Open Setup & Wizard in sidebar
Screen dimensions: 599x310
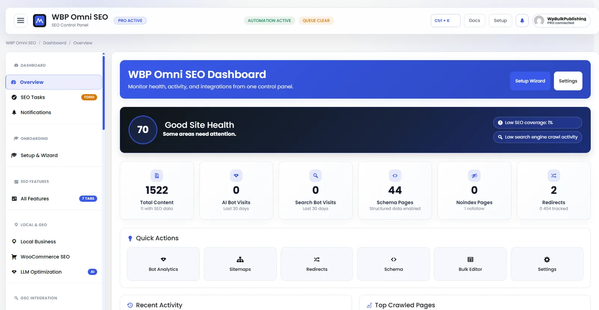tap(54, 155)
